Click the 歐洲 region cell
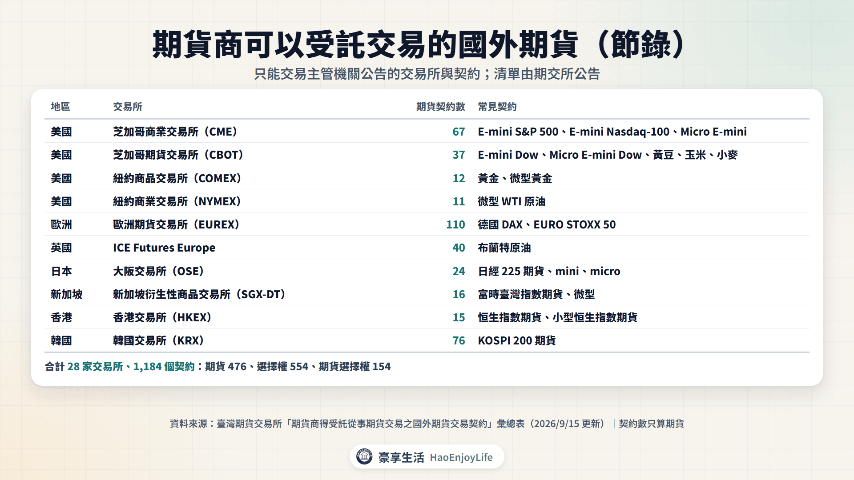The height and width of the screenshot is (480, 854). click(61, 224)
